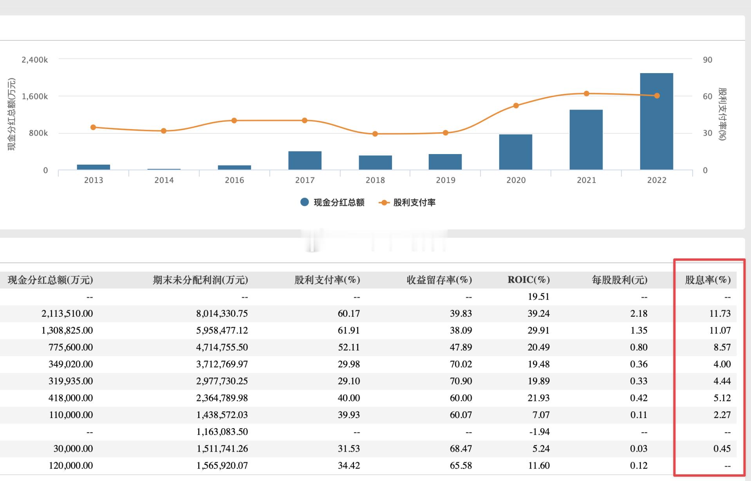Image resolution: width=751 pixels, height=481 pixels.
Task: Select the cell 1,565,920.07
Action: pos(222,465)
